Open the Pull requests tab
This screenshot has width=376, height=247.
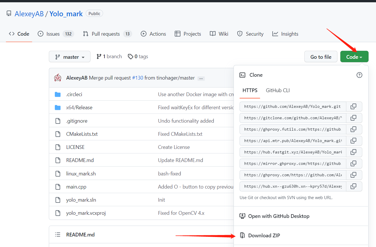coord(107,34)
